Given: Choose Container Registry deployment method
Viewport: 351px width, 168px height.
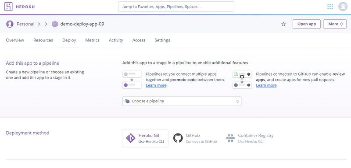Looking at the screenshot, I should coord(250,138).
